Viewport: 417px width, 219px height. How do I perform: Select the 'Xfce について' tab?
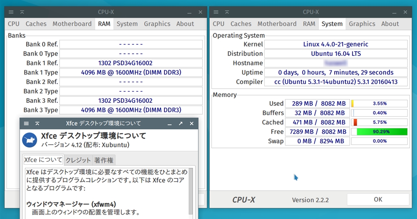pyautogui.click(x=43, y=160)
